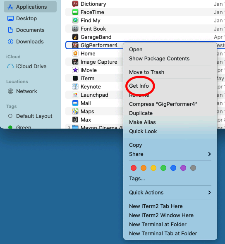Viewport: 225px width, 244px height.
Task: Expand the Share submenu arrow
Action: [209, 154]
